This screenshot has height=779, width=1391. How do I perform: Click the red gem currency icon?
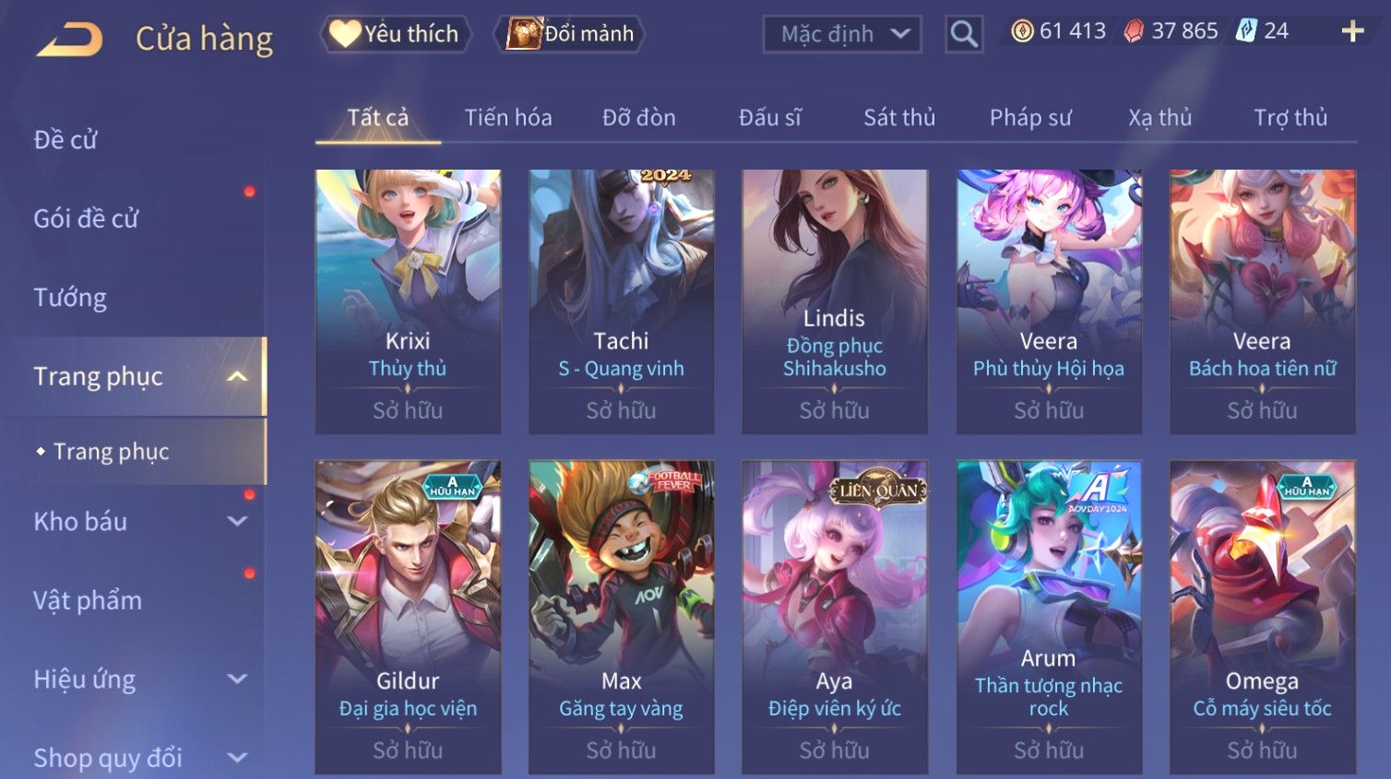(1134, 31)
